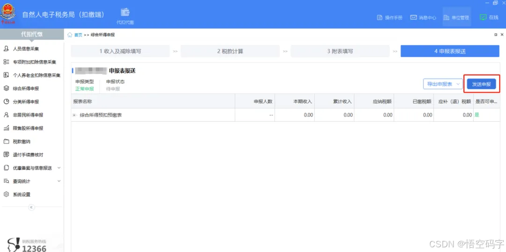Go to step 3 附表填写
This screenshot has width=506, height=252.
(x=340, y=52)
